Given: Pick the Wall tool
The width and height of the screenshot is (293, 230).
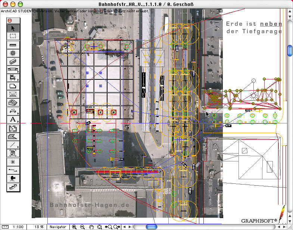Looking at the screenshot, I should coord(13,45).
